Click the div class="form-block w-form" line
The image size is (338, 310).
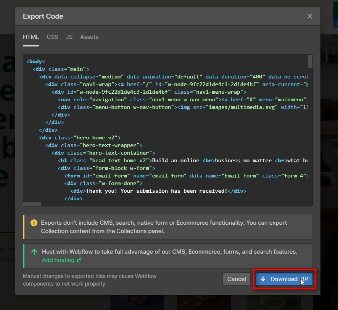(106, 168)
